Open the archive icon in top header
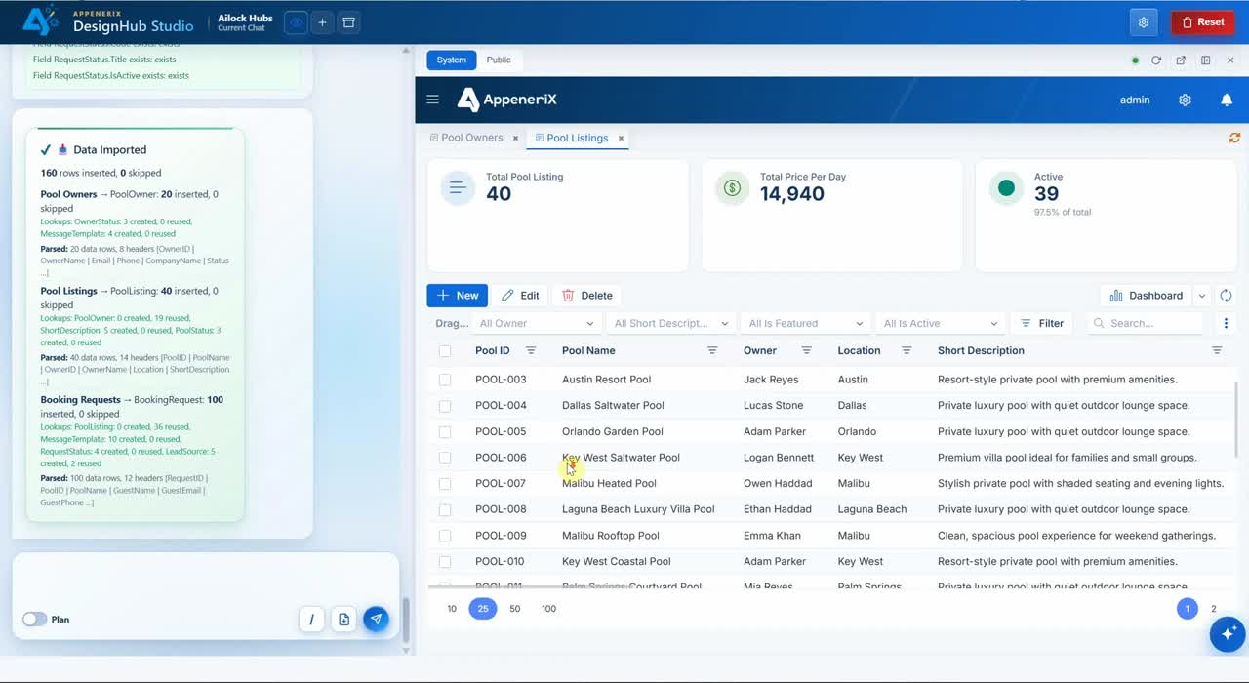 [x=348, y=22]
